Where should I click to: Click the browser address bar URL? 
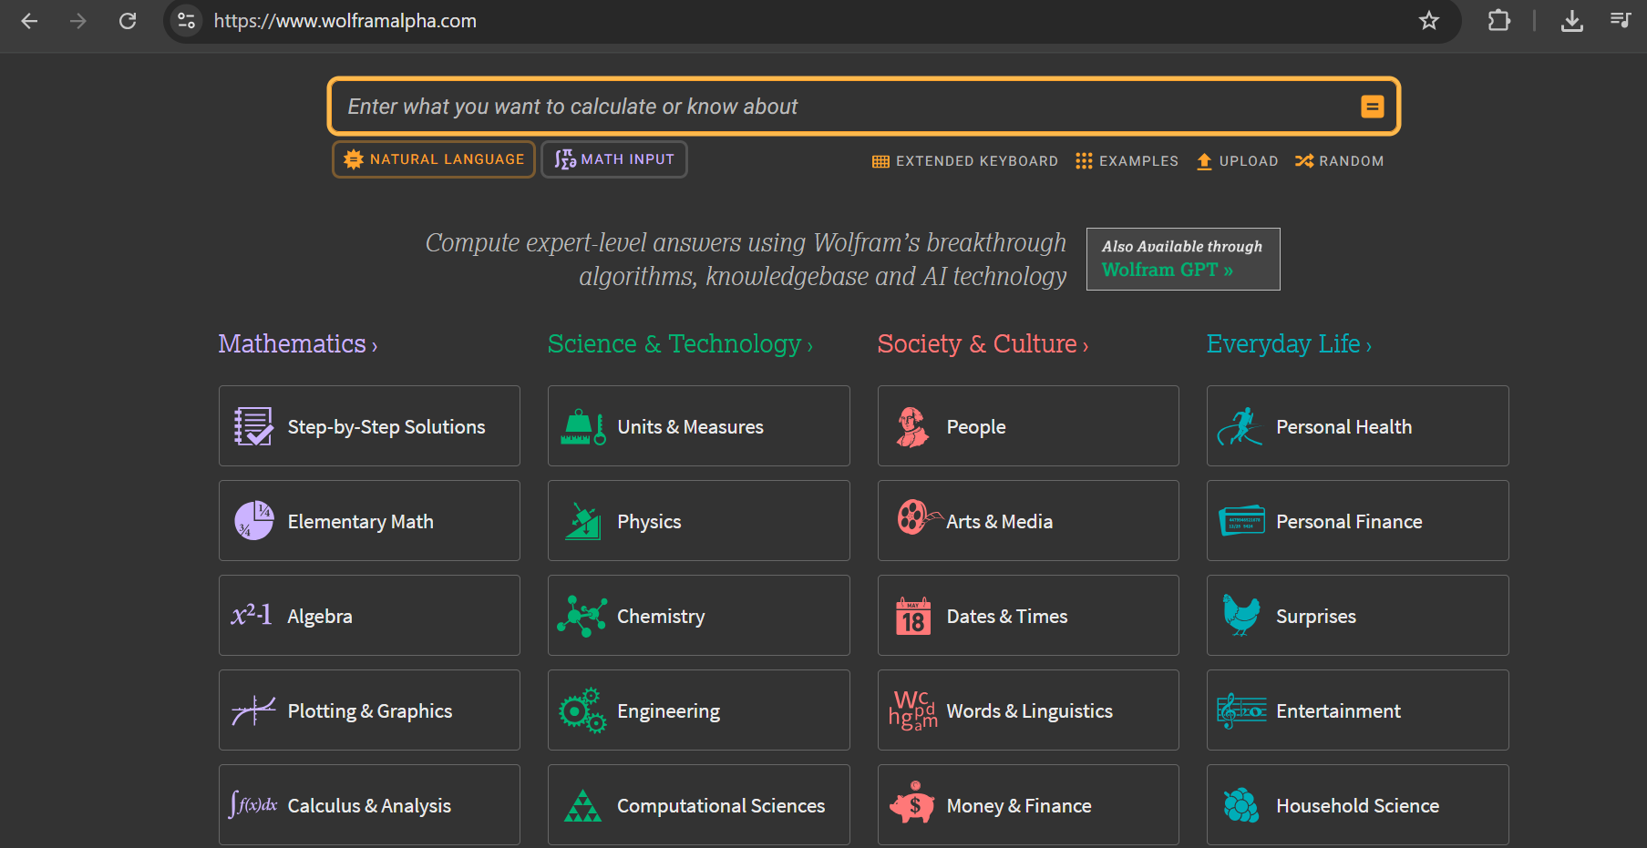click(345, 21)
